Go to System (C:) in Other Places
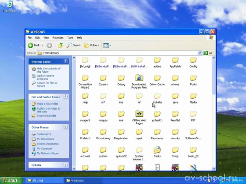The image size is (246, 184). [44, 134]
